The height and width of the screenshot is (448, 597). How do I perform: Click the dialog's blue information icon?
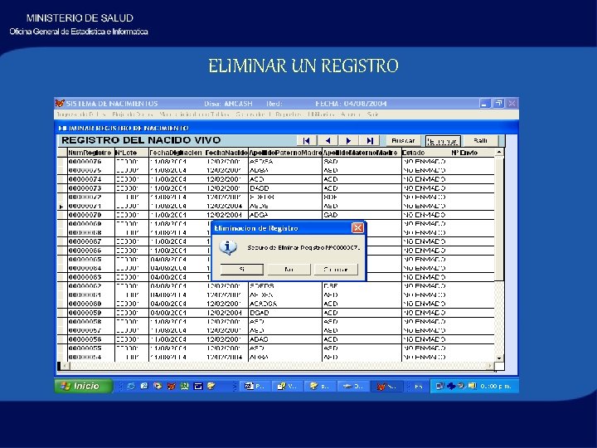coord(228,247)
